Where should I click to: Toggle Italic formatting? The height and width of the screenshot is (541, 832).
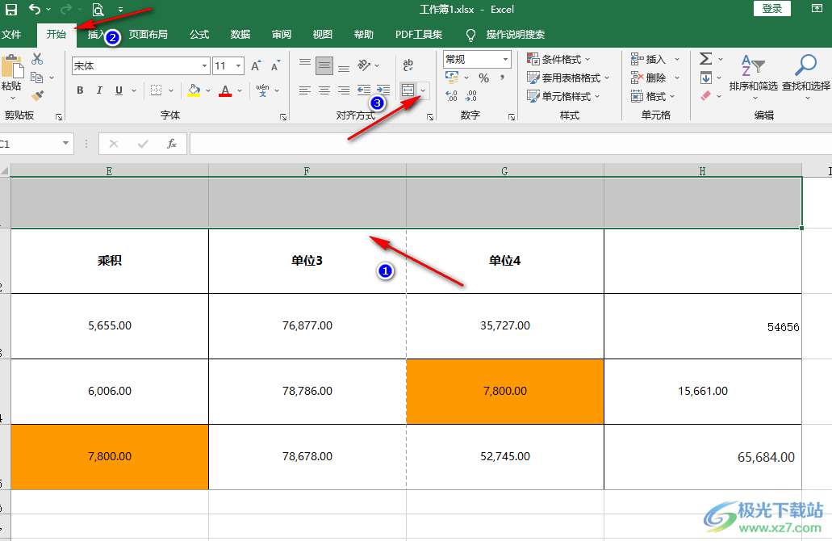click(99, 90)
